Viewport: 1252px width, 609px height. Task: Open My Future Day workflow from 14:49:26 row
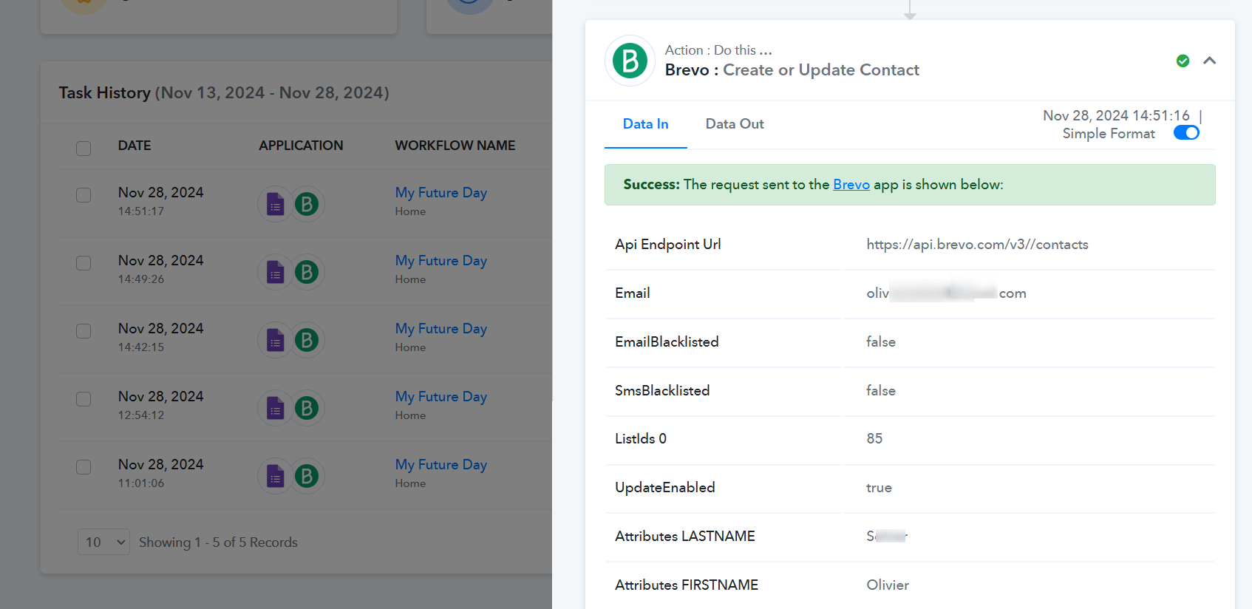(x=440, y=261)
